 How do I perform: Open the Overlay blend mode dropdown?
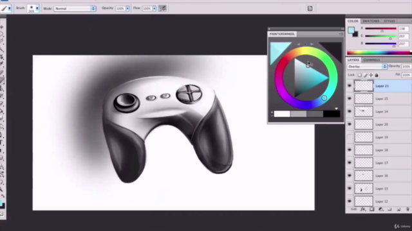(x=367, y=67)
